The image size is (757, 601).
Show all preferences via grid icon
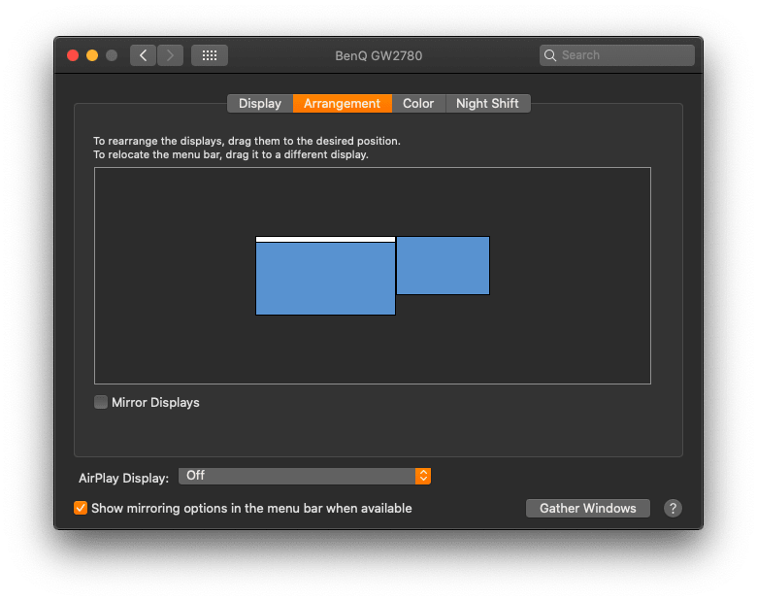click(x=210, y=55)
